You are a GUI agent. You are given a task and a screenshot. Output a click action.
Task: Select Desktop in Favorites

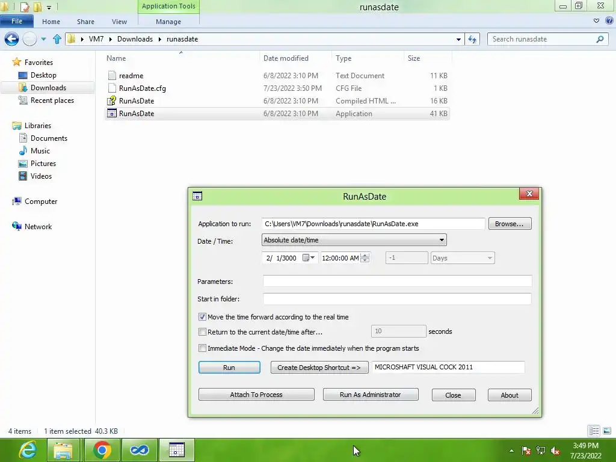43,75
